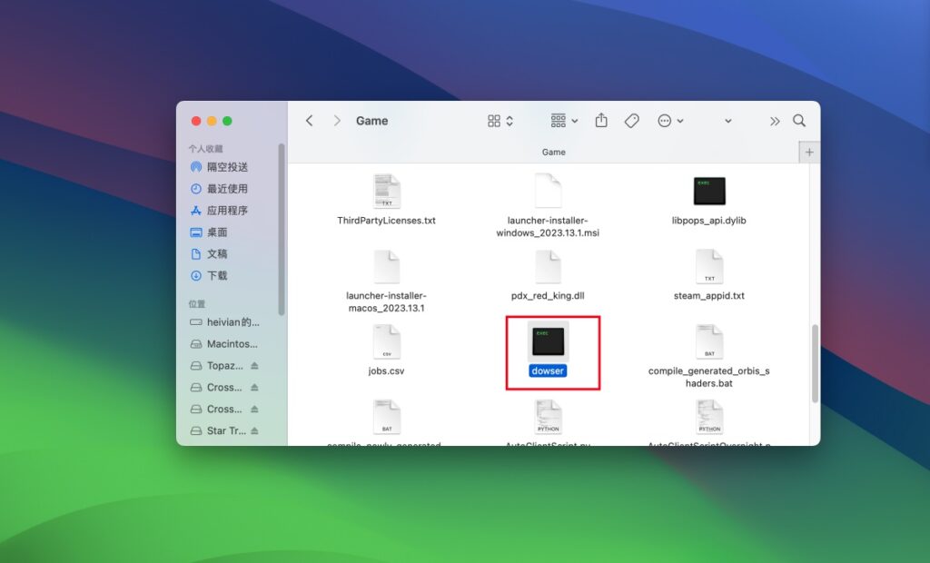Click the forward navigation arrow
930x563 pixels.
tap(338, 121)
